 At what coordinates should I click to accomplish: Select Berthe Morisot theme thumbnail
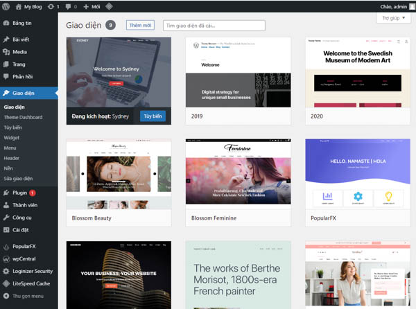click(x=238, y=275)
